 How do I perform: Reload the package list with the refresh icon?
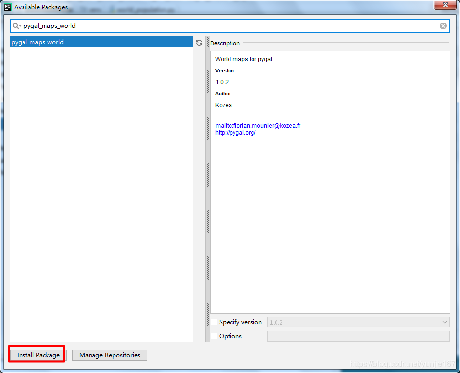199,43
